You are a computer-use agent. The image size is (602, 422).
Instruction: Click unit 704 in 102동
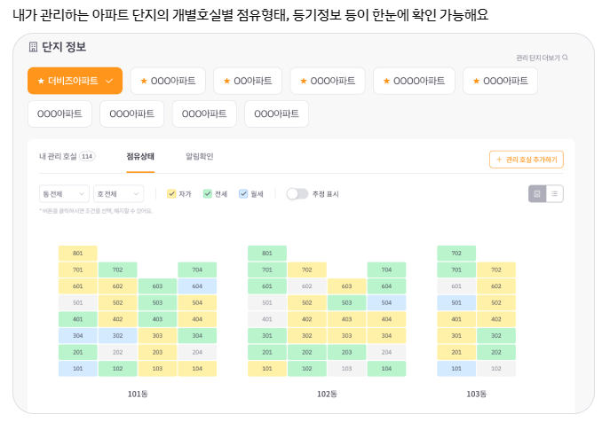[x=386, y=270]
